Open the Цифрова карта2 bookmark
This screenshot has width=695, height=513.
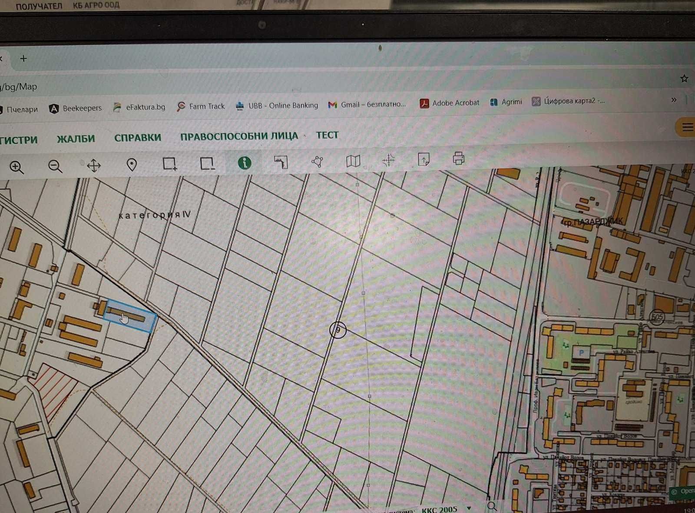point(568,101)
